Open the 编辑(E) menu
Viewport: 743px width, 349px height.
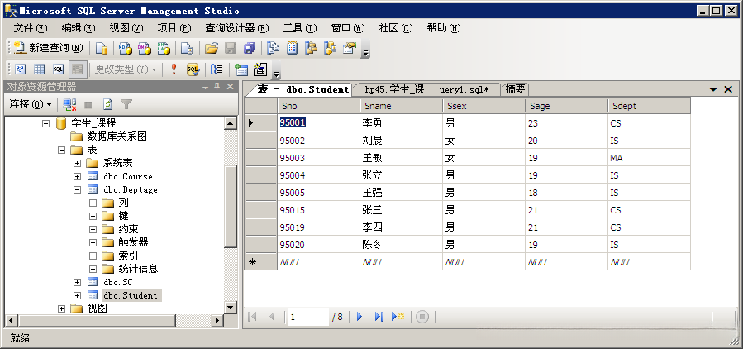[x=79, y=28]
